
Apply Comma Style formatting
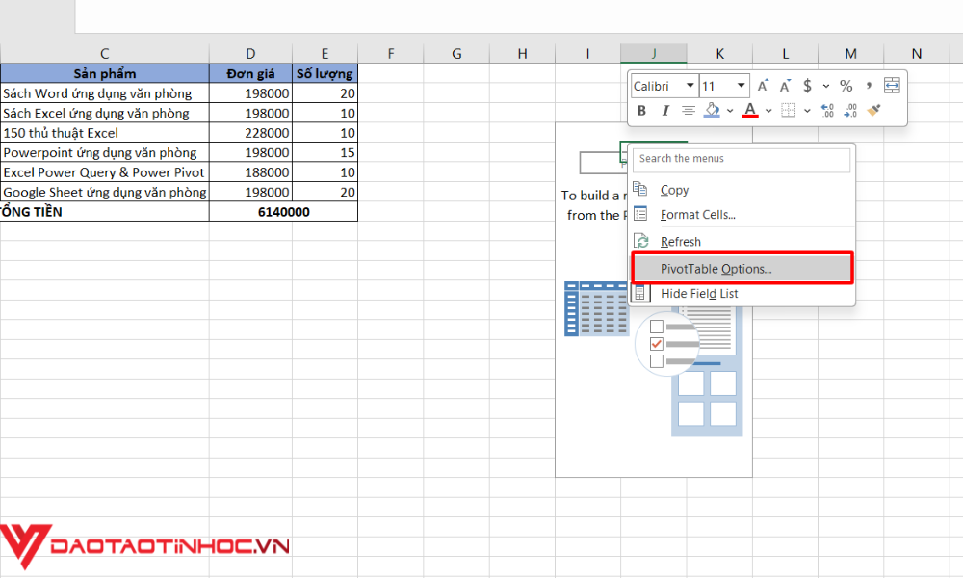tap(869, 86)
